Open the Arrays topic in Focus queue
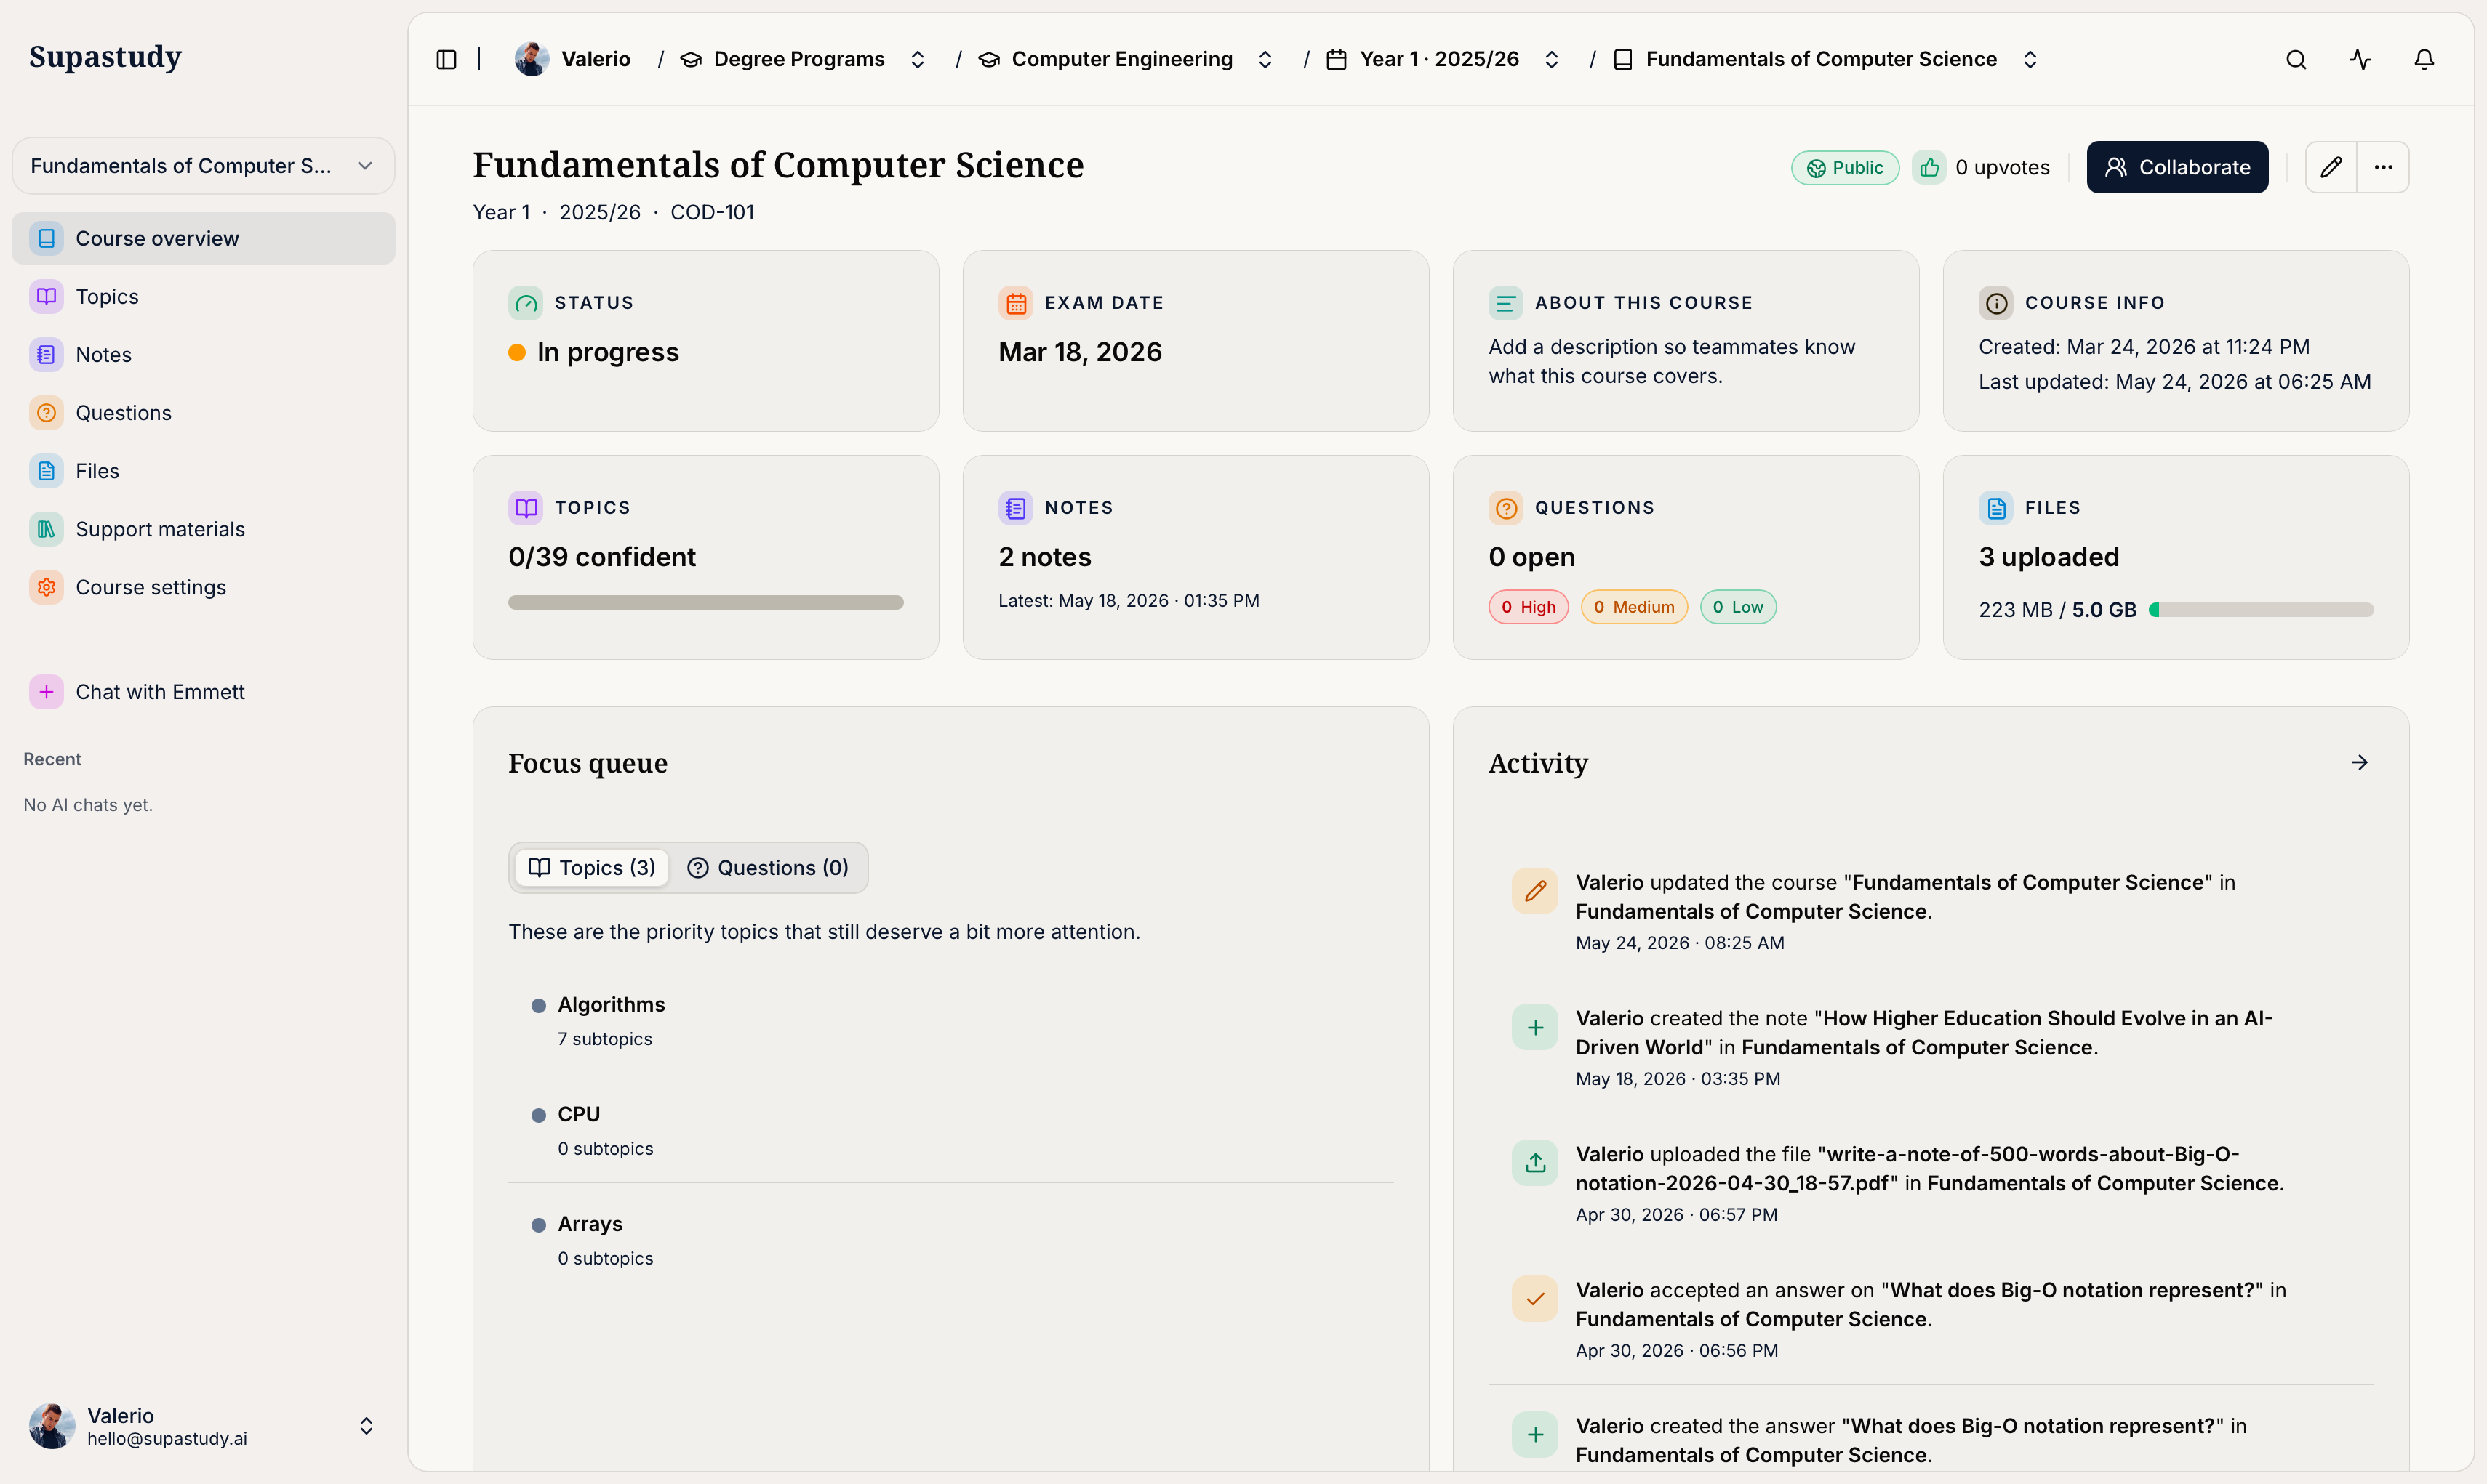Viewport: 2487px width, 1484px height. (950, 1240)
